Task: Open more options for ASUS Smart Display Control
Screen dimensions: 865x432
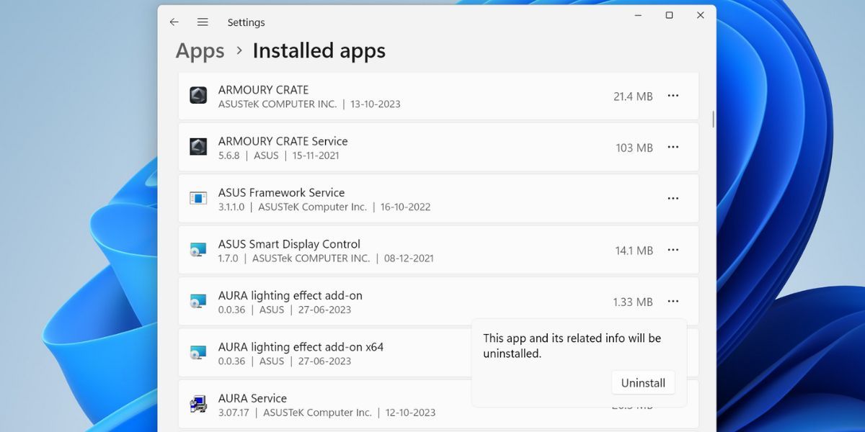Action: pyautogui.click(x=673, y=250)
